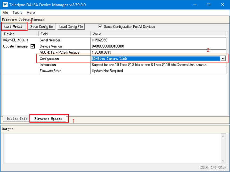Image resolution: width=230 pixels, height=172 pixels.
Task: Uncheck Same Configuration For All Devices
Action: click(x=100, y=26)
